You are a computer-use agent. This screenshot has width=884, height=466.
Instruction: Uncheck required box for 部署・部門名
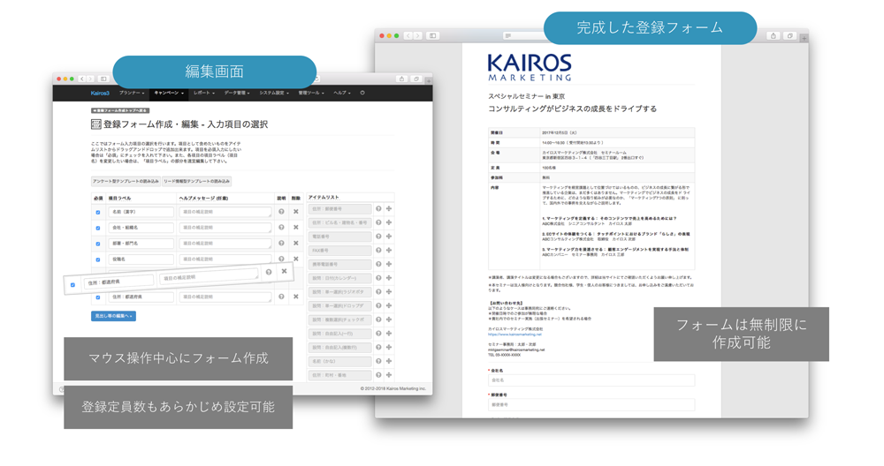(x=97, y=244)
